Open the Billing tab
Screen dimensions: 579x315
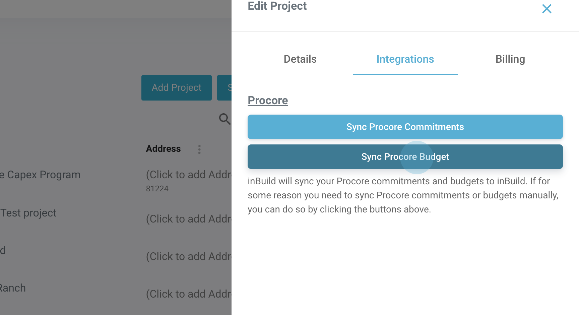[x=510, y=59]
